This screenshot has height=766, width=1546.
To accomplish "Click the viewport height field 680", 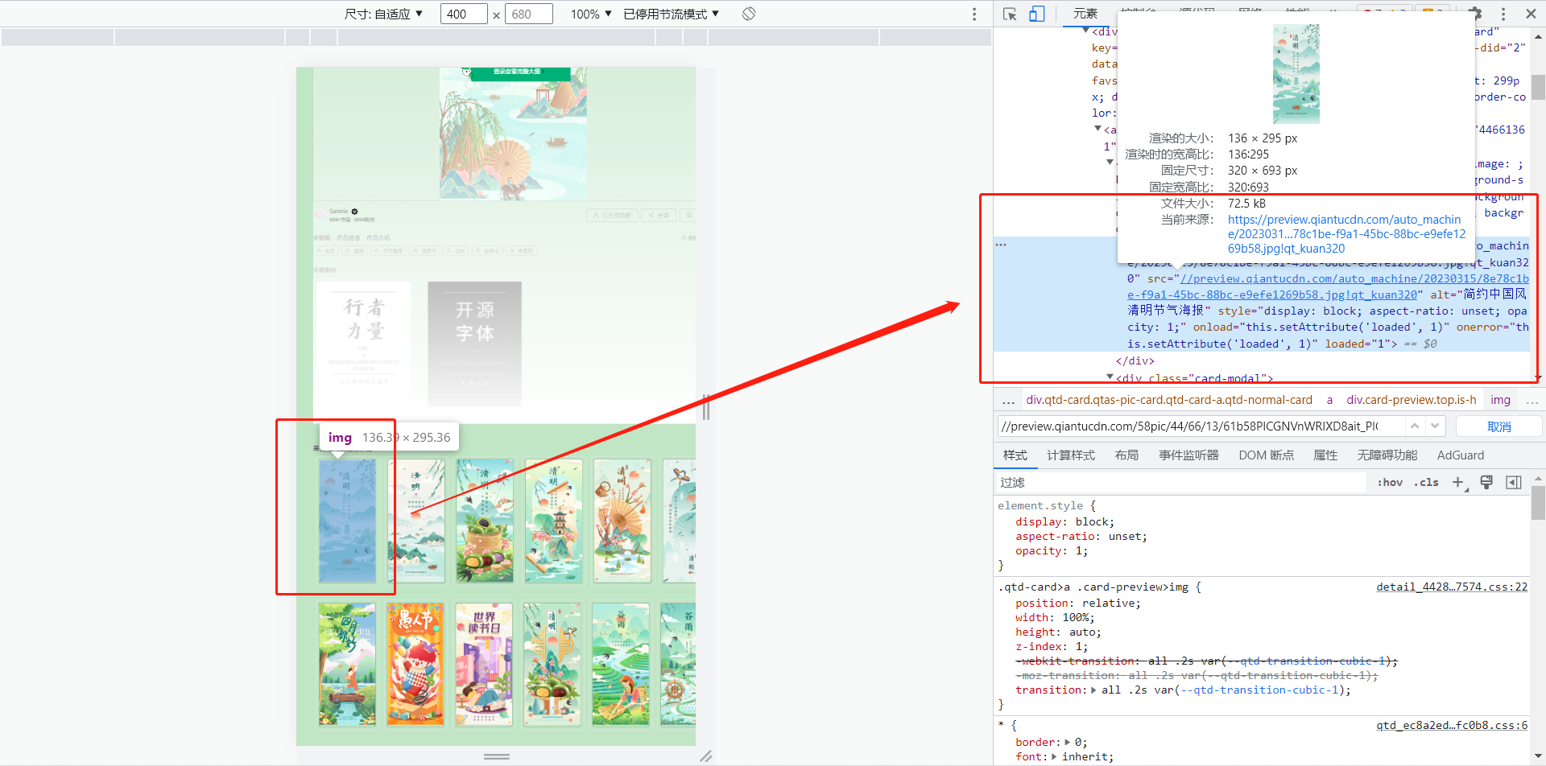I will point(529,14).
